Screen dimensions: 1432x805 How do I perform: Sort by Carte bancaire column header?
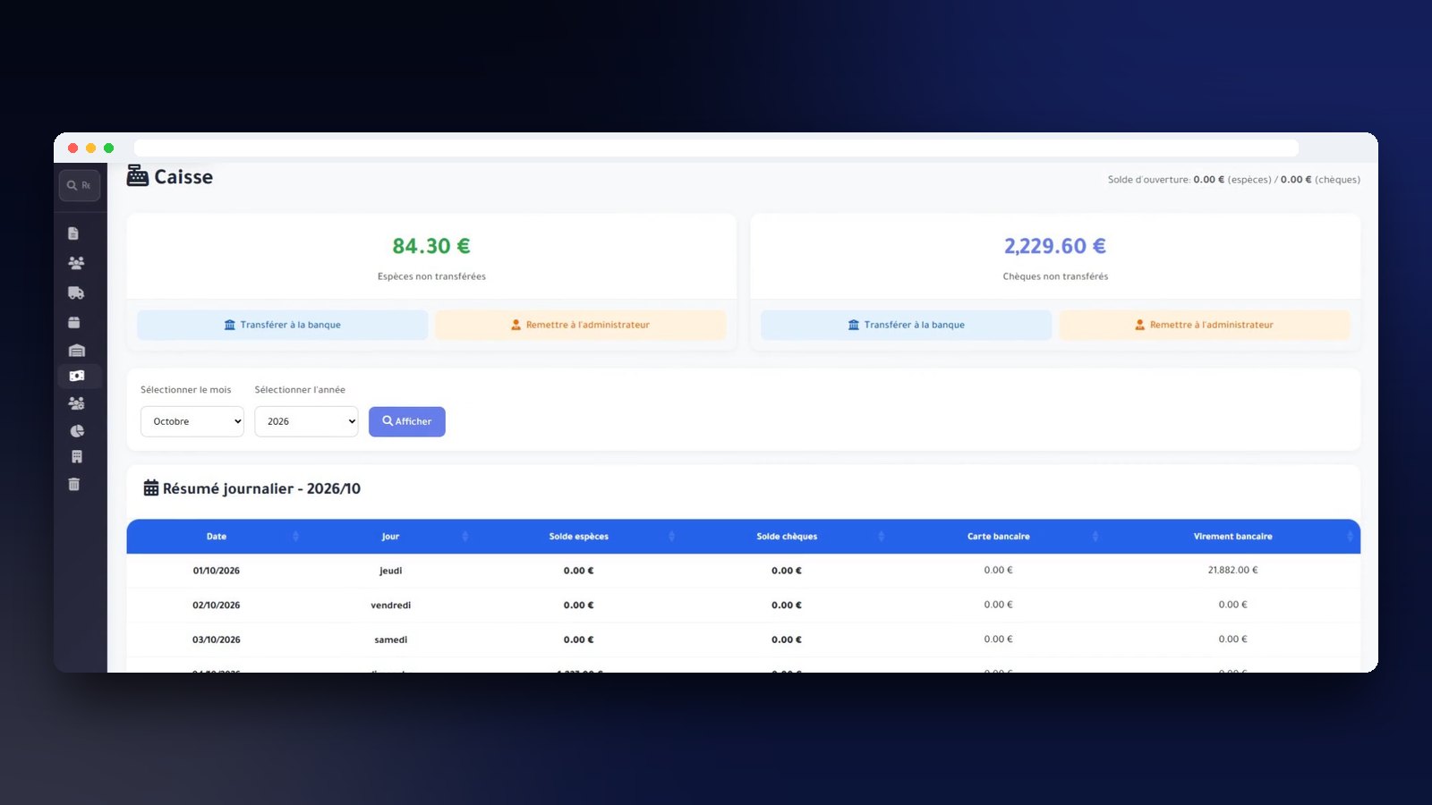(998, 537)
